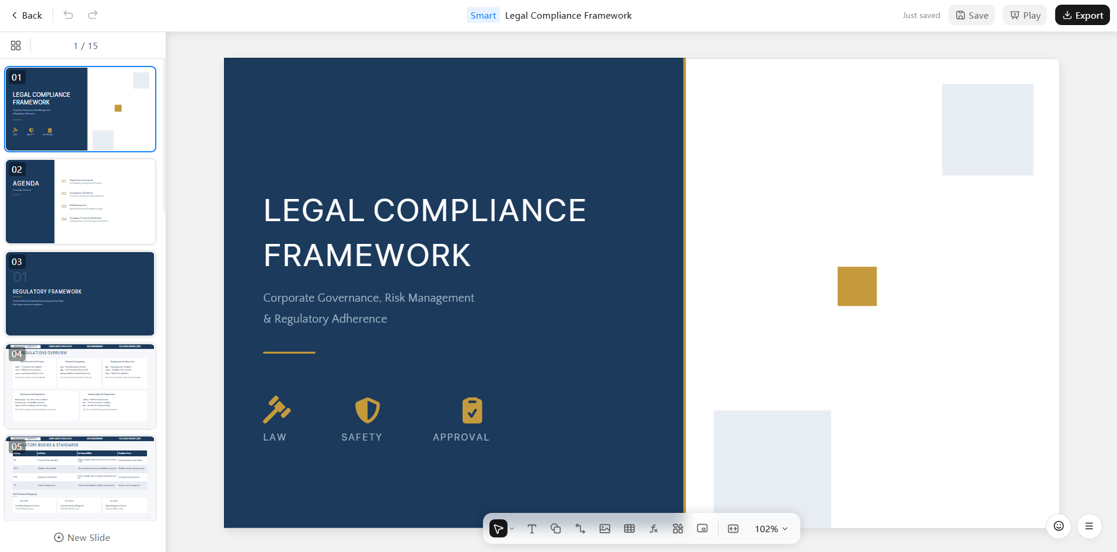Screen dimensions: 1117x552
Task: Choose the Text tool
Action: click(x=531, y=529)
